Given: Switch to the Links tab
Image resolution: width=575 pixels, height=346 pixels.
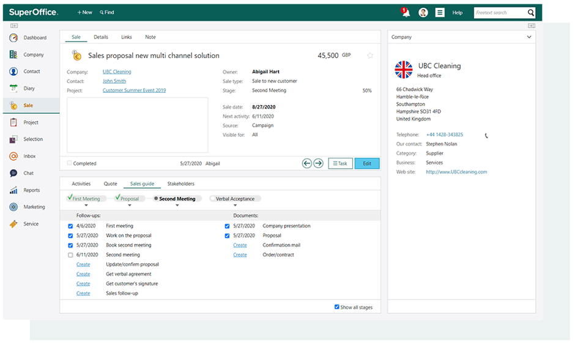Looking at the screenshot, I should (127, 37).
